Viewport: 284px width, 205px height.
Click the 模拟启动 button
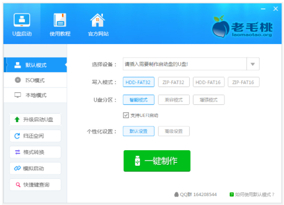coord(35,168)
